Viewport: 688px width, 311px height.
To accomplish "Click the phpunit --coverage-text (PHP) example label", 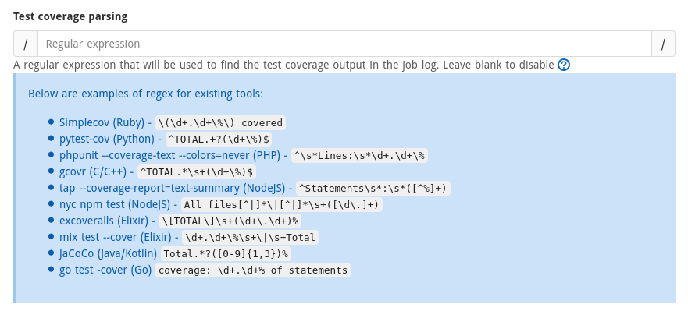I will pyautogui.click(x=169, y=155).
